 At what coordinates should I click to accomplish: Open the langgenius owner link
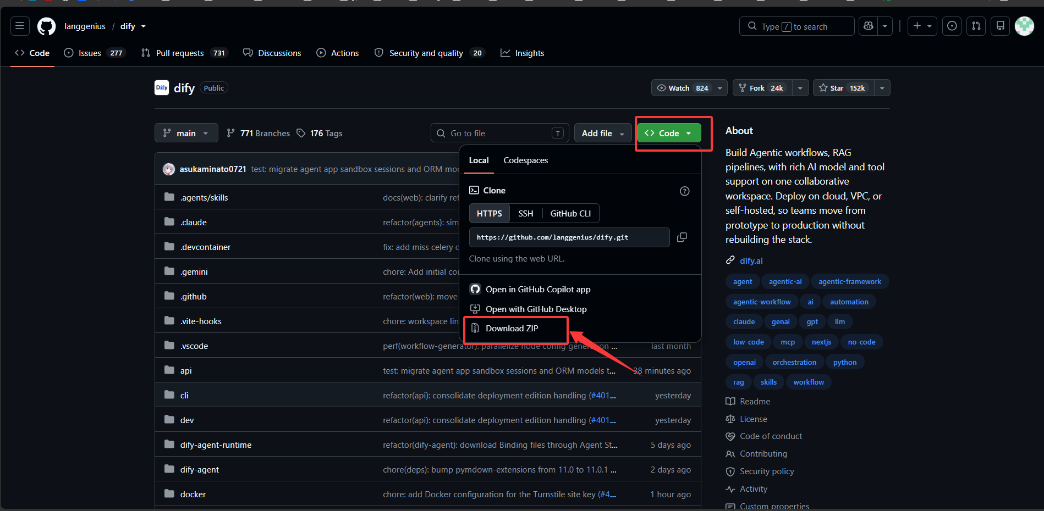coord(85,26)
